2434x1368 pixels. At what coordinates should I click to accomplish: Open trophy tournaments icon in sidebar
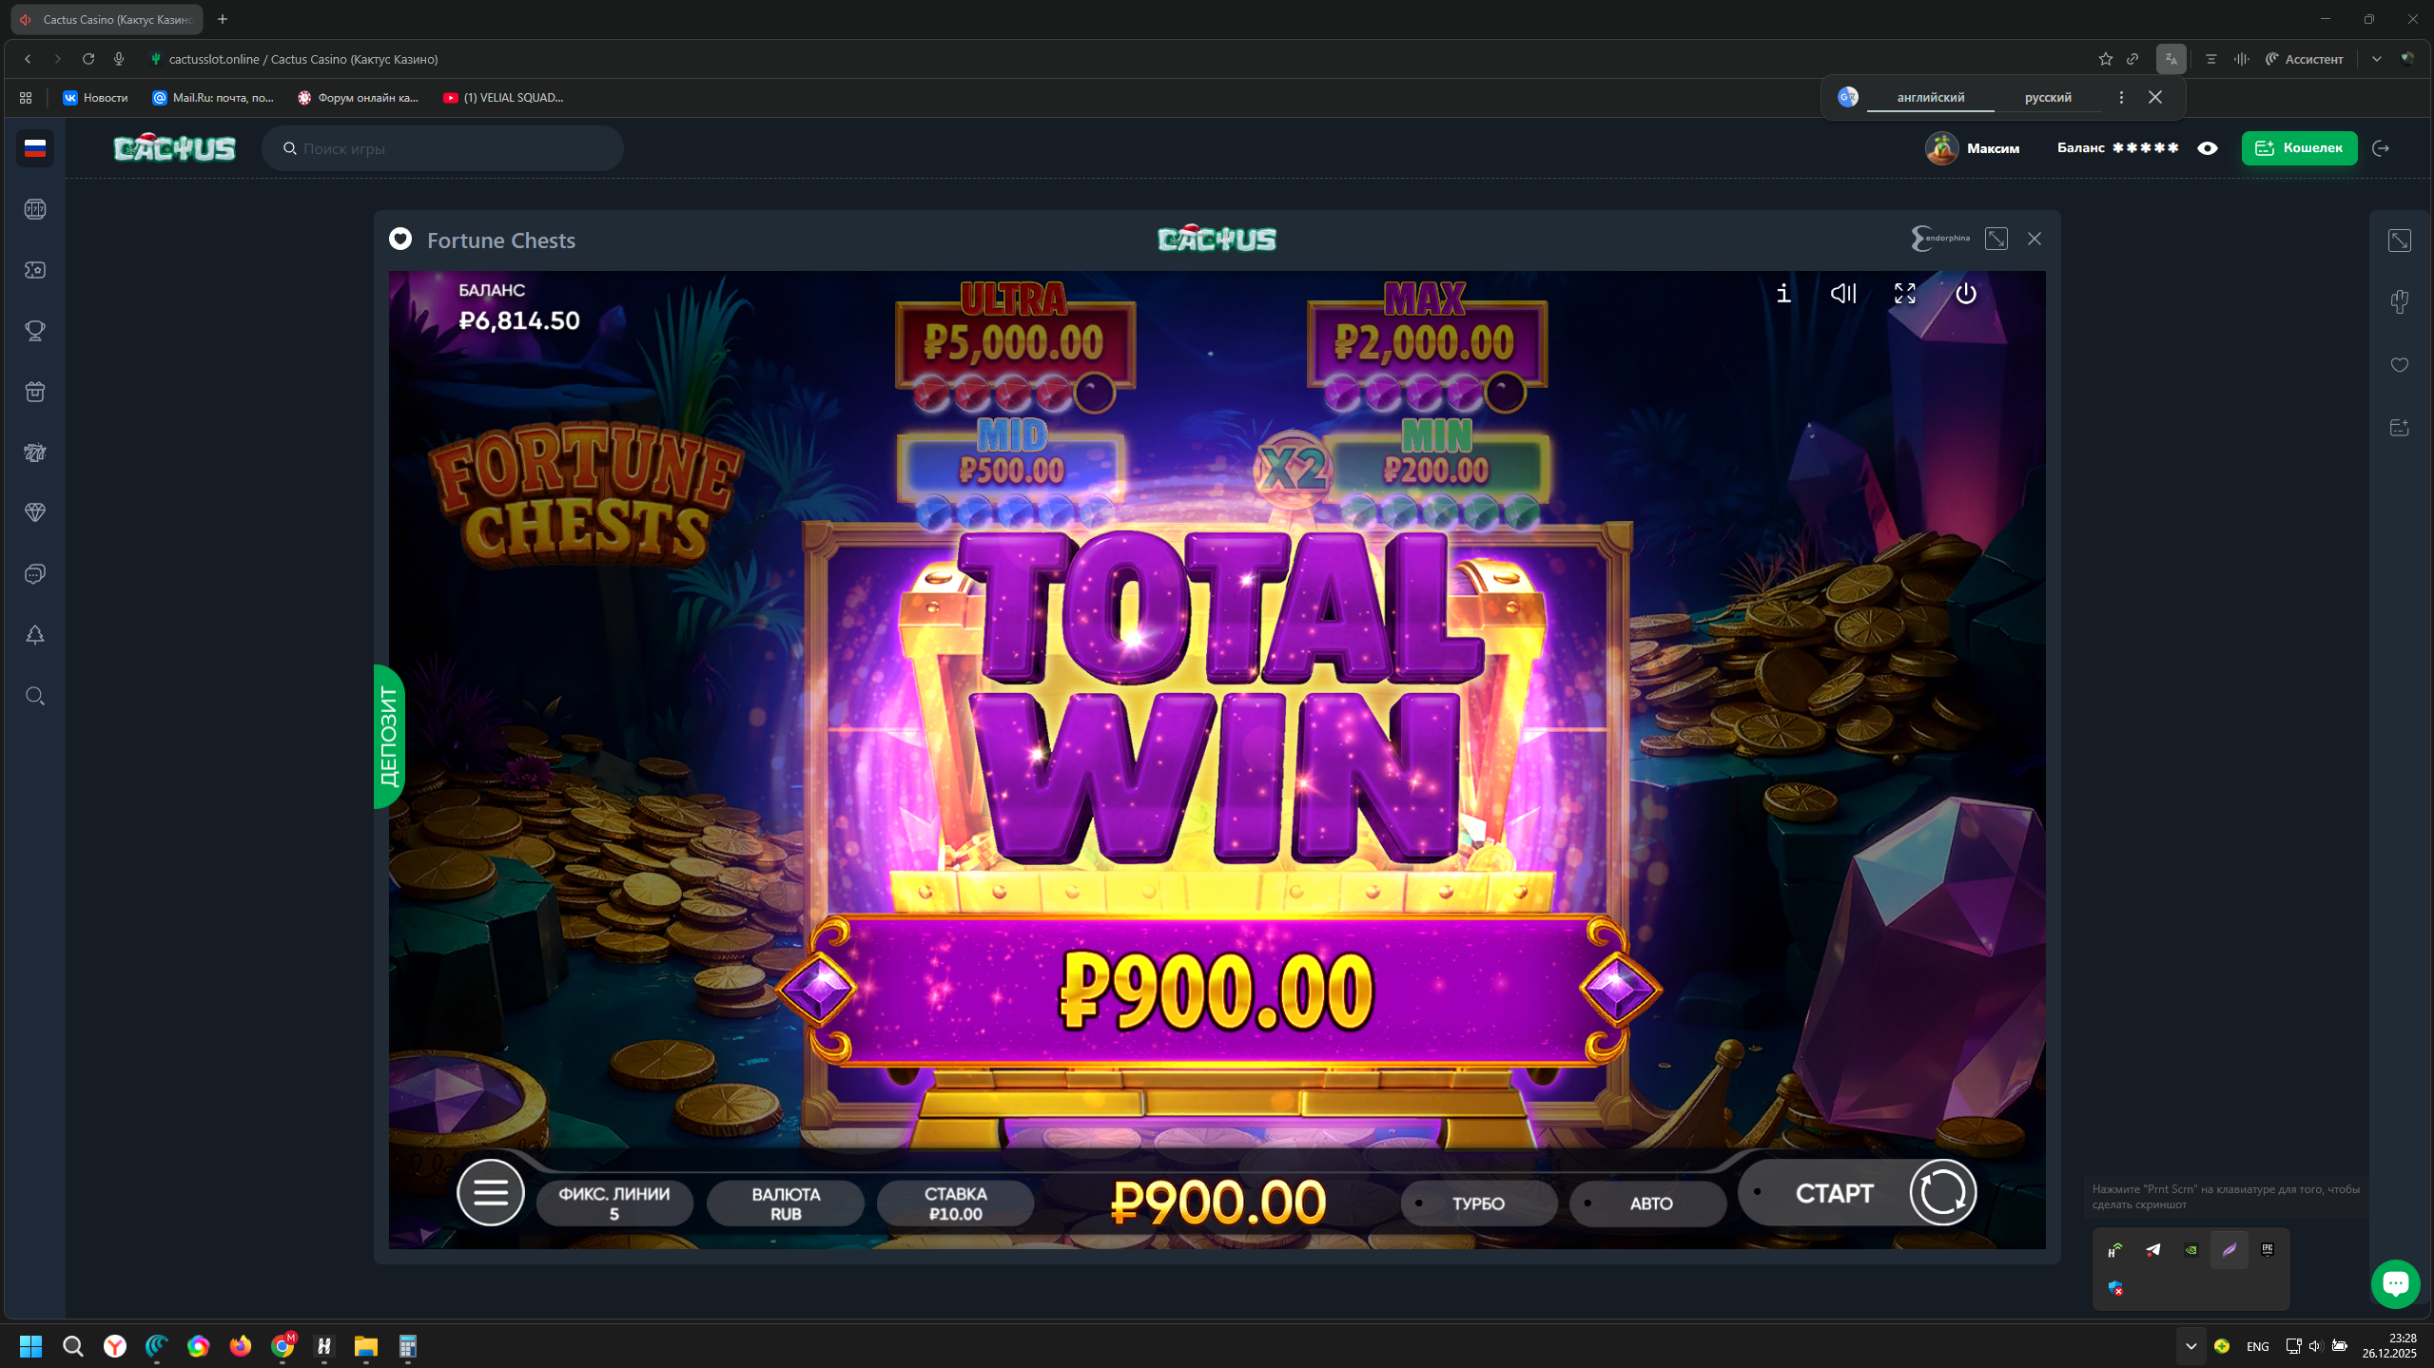click(x=35, y=331)
